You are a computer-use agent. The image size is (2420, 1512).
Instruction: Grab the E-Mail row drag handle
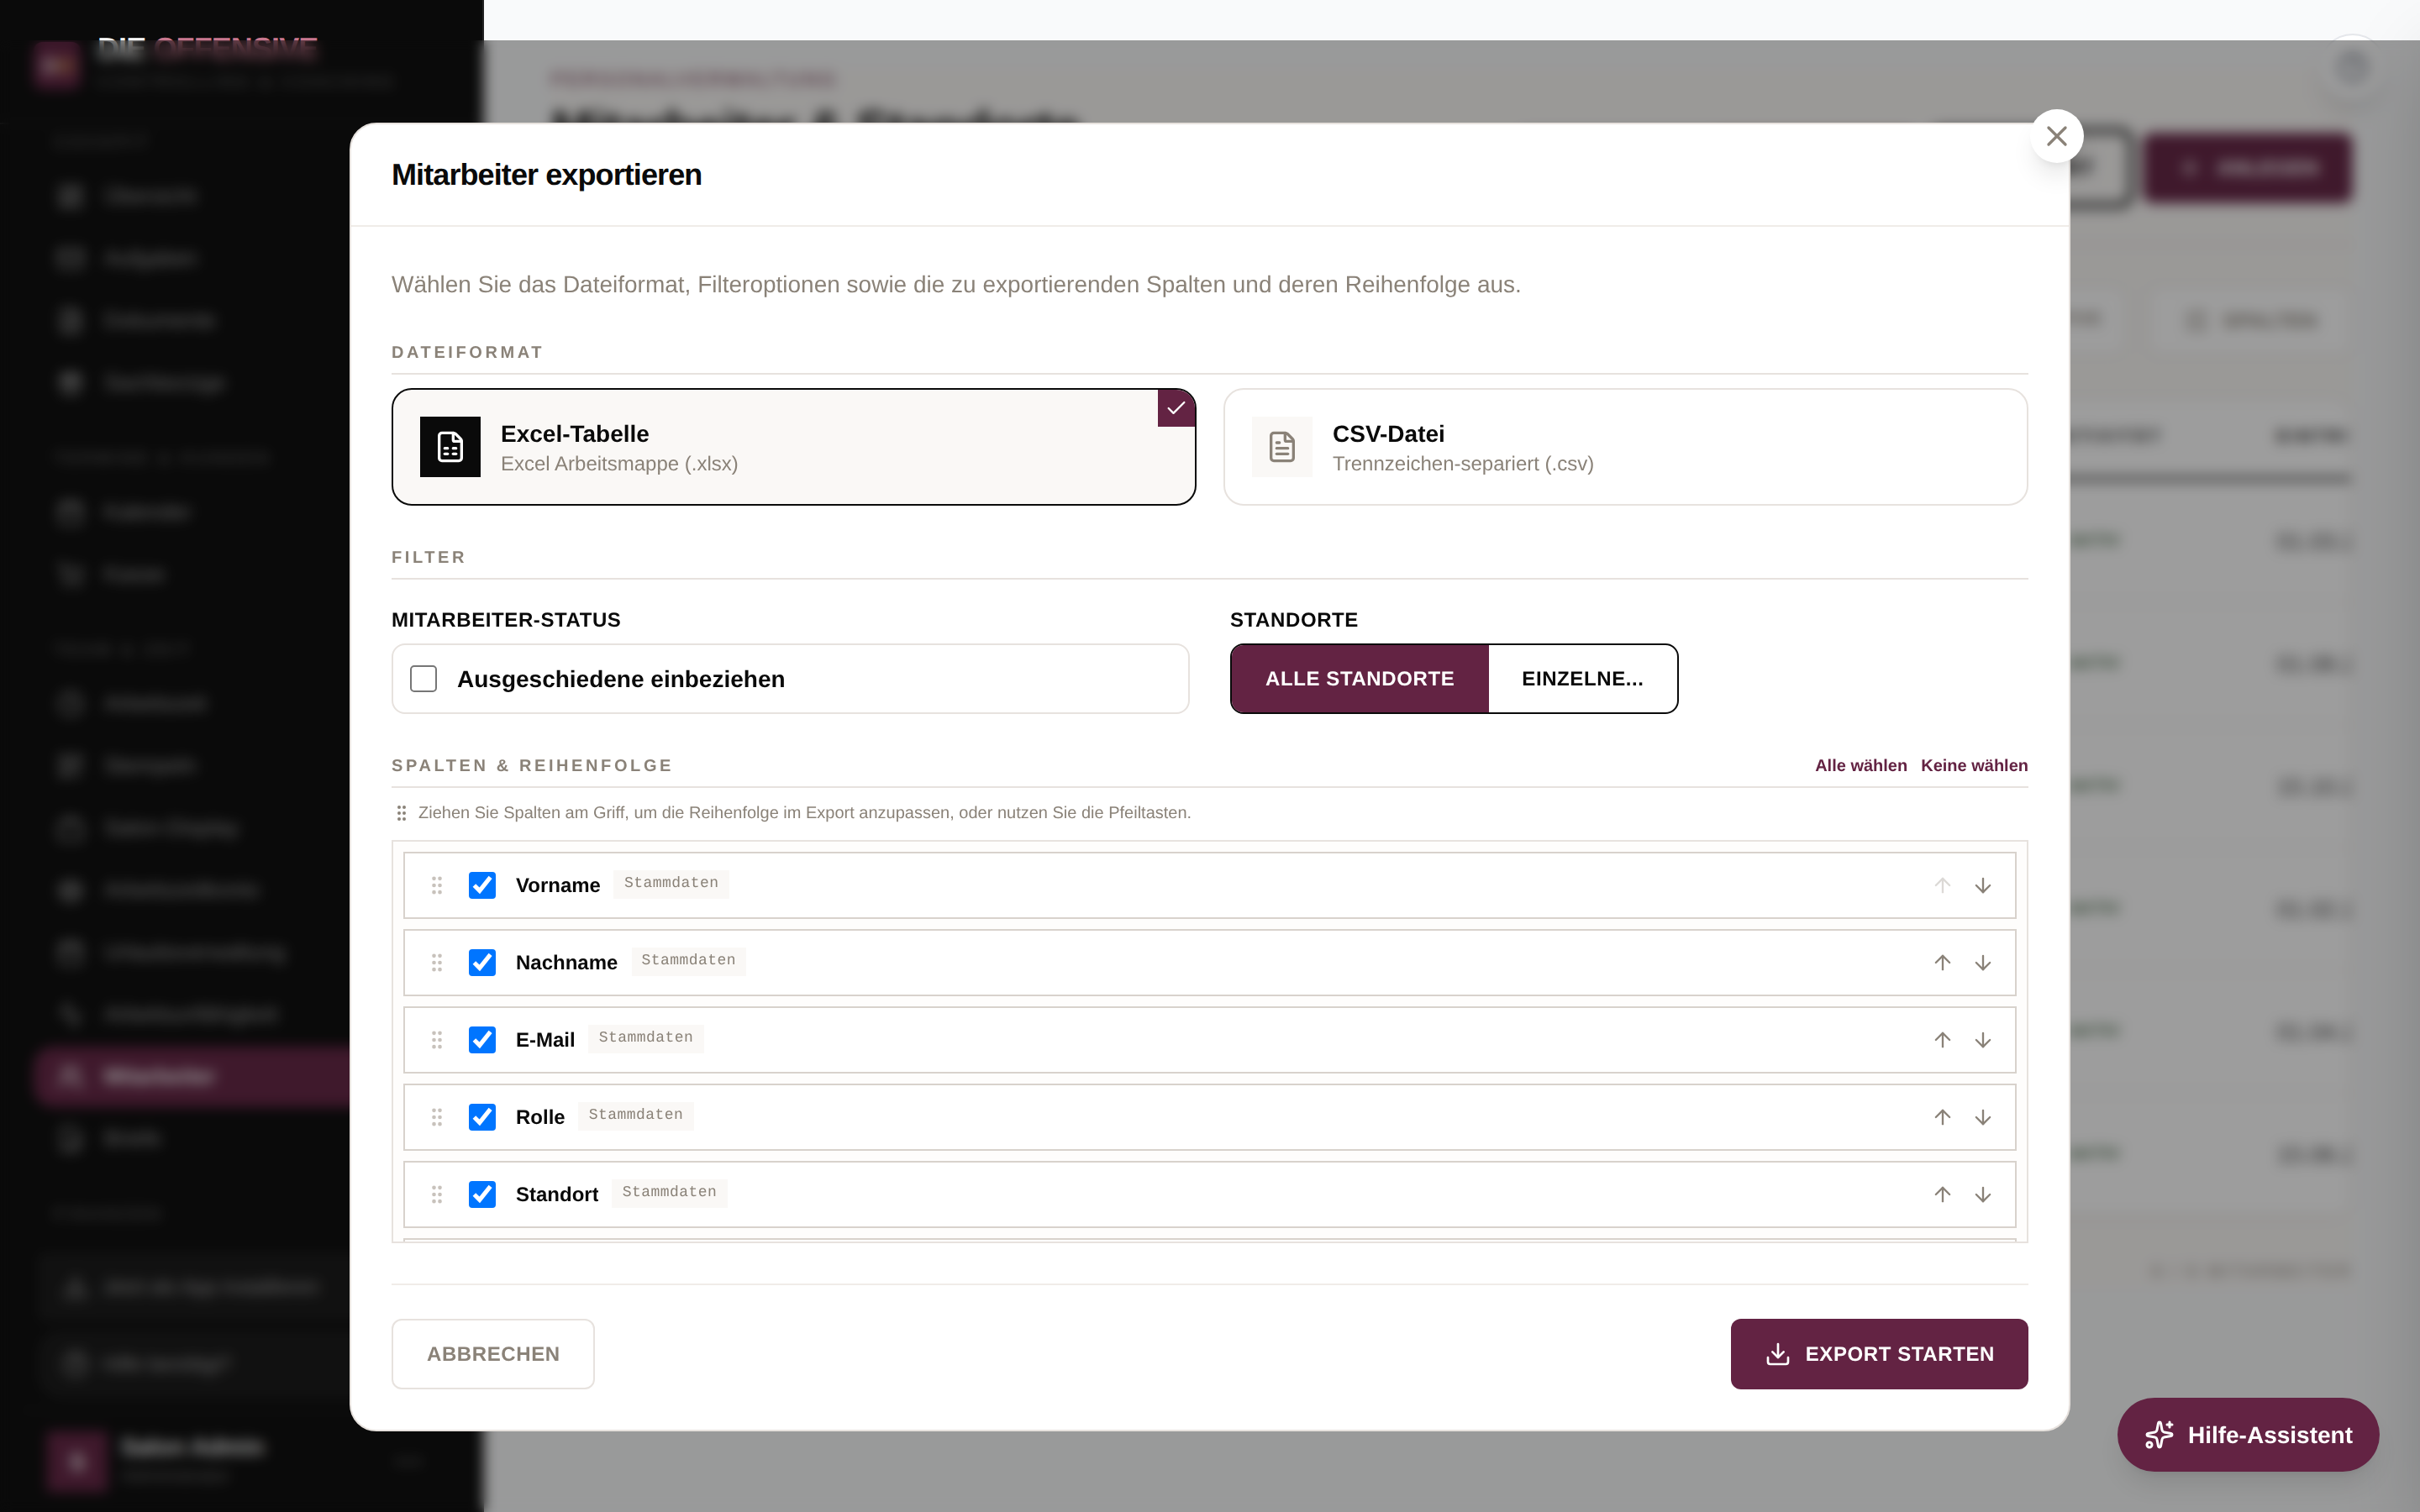[x=437, y=1040]
